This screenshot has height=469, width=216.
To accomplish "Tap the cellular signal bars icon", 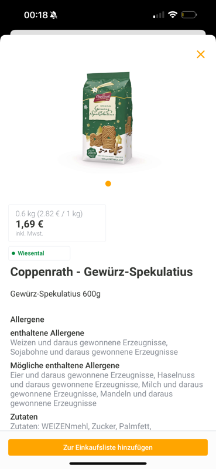I will coord(159,15).
